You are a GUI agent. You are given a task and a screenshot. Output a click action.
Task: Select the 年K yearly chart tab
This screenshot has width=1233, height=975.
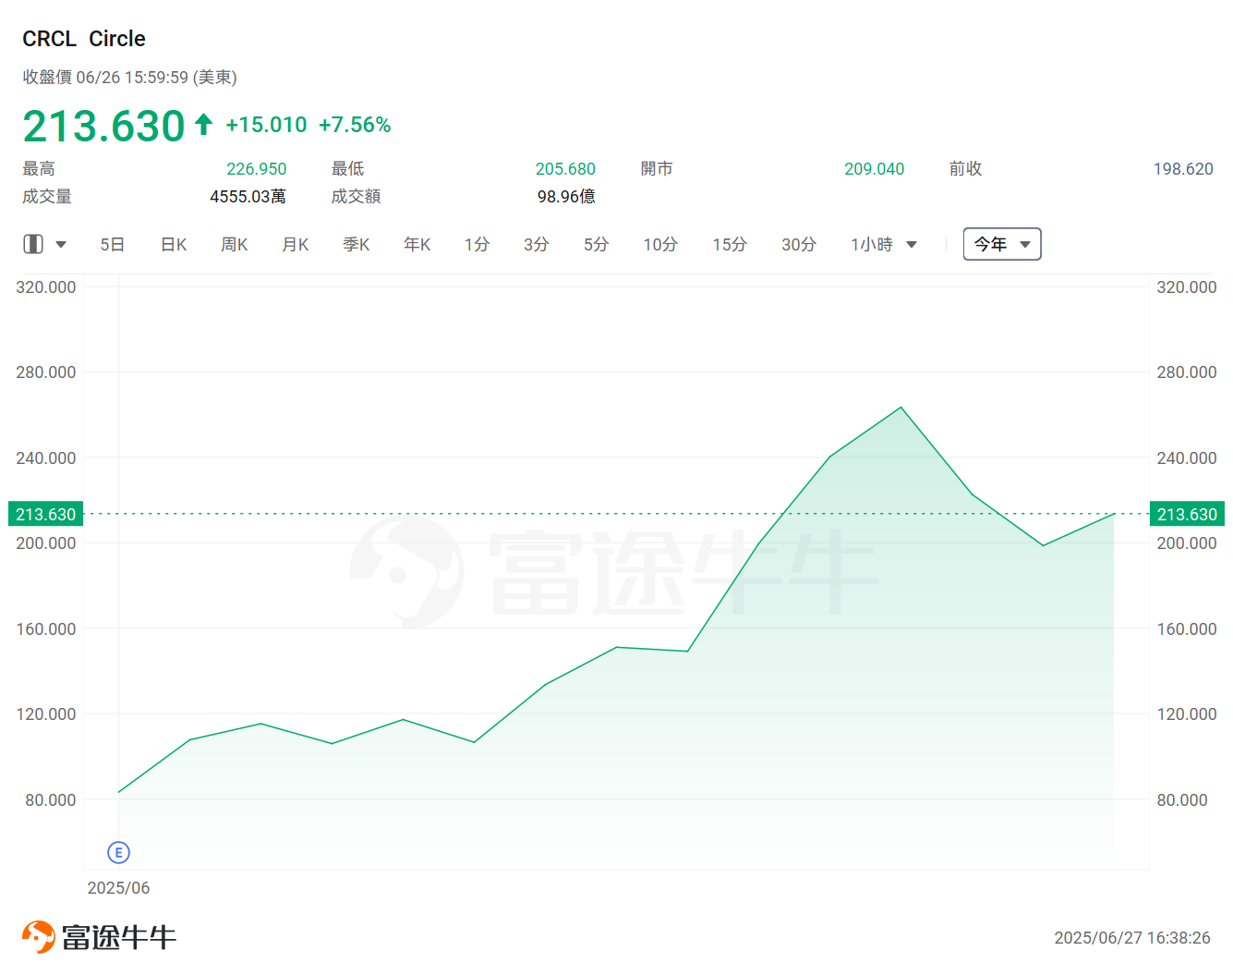(417, 245)
